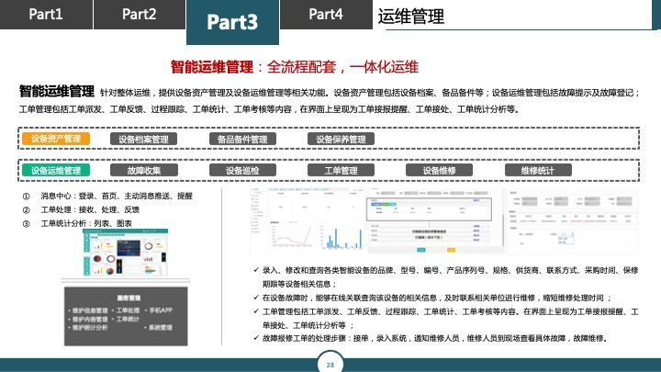Select the highlighted Part3 tab
The image size is (661, 372).
click(x=232, y=22)
